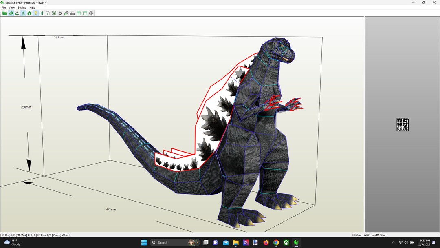The height and width of the screenshot is (248, 440).
Task: Open the Help menu
Action: coord(32,7)
